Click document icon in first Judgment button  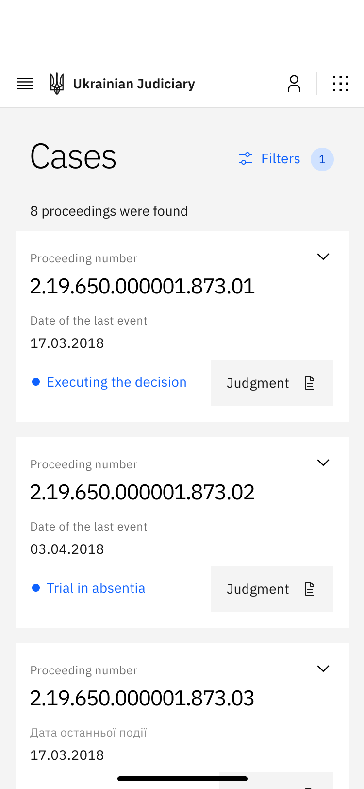310,383
